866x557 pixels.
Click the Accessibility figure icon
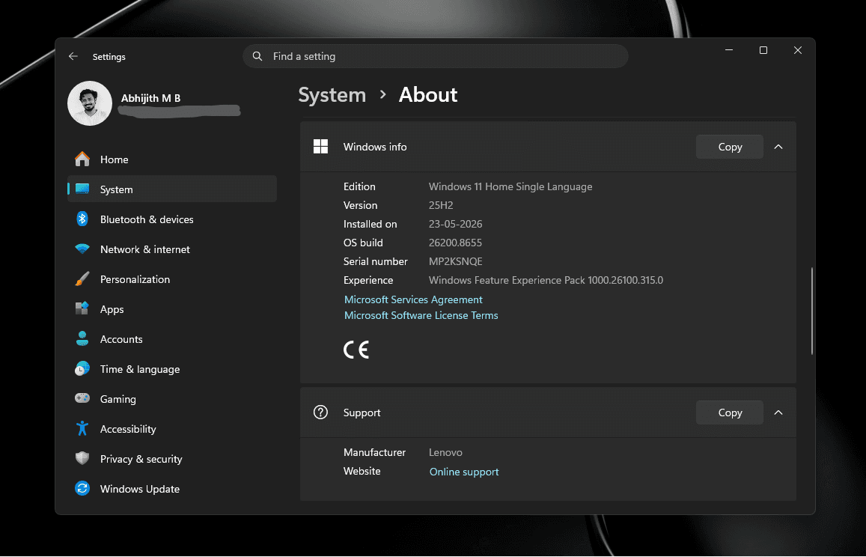(82, 428)
